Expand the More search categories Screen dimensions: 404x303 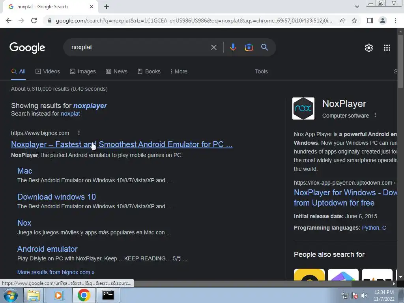tap(179, 72)
